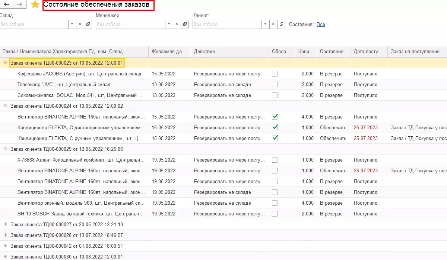Open the Менеджер dropdown list

[169, 25]
